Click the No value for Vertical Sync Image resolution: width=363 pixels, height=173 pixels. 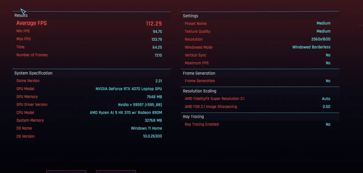328,55
